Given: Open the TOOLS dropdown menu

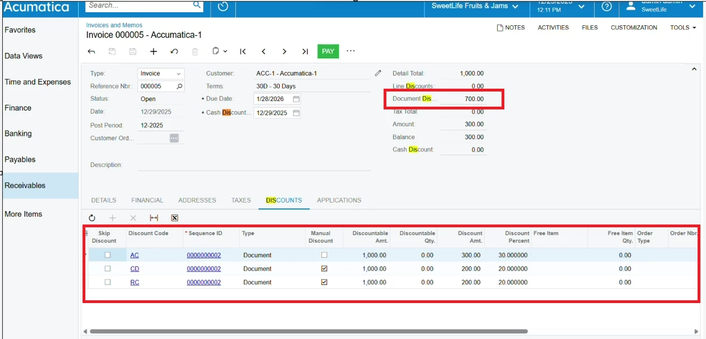Looking at the screenshot, I should pyautogui.click(x=683, y=28).
